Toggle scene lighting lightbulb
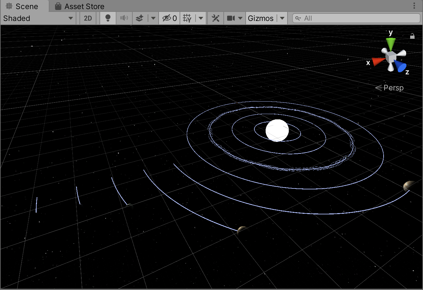 point(108,18)
